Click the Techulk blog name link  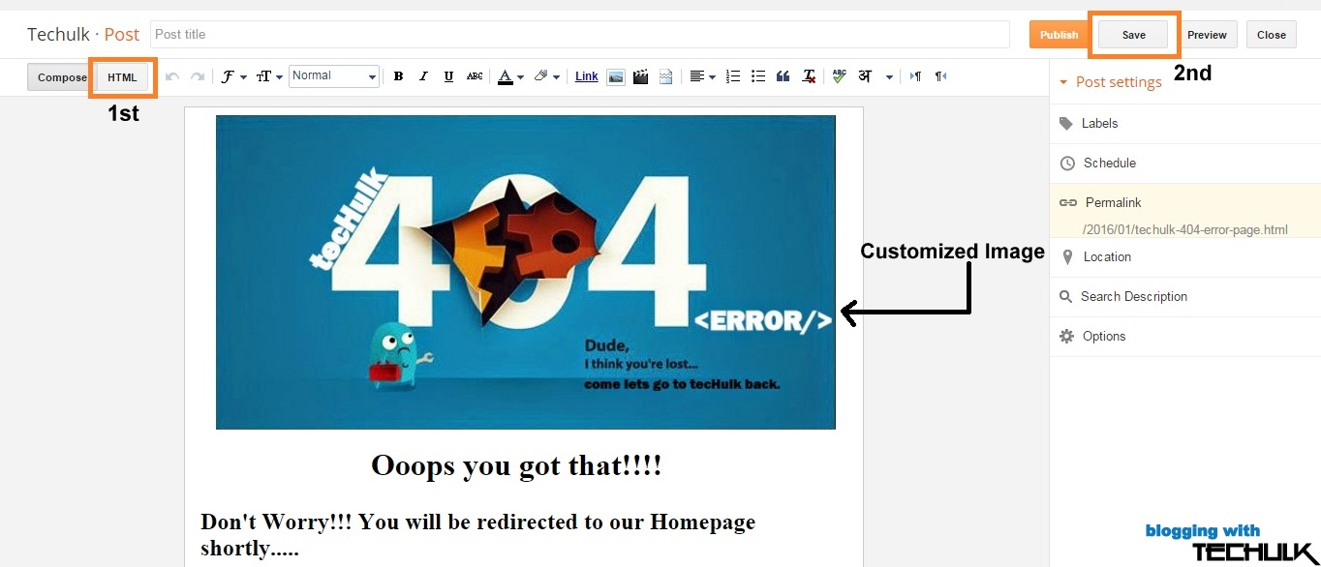(58, 35)
